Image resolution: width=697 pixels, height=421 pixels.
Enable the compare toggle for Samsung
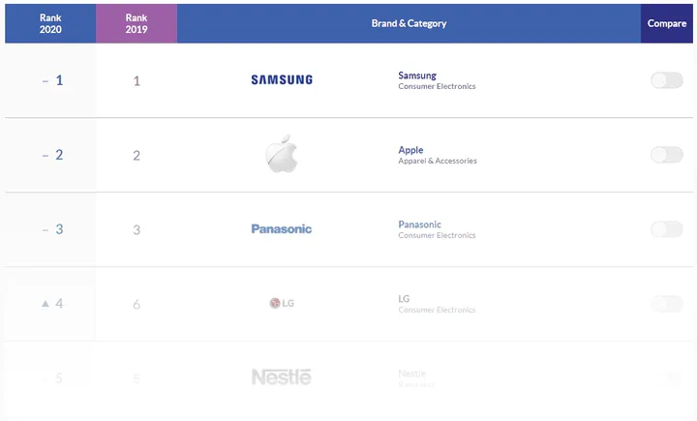666,80
